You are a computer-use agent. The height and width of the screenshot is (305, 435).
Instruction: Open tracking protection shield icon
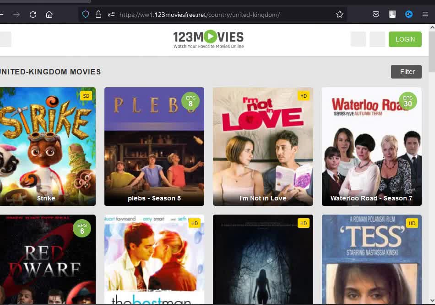click(86, 14)
